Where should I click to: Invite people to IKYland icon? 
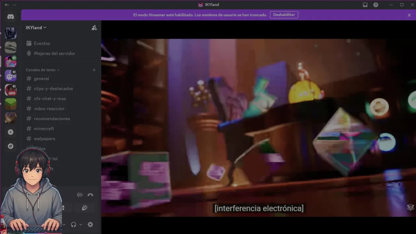tap(94, 28)
